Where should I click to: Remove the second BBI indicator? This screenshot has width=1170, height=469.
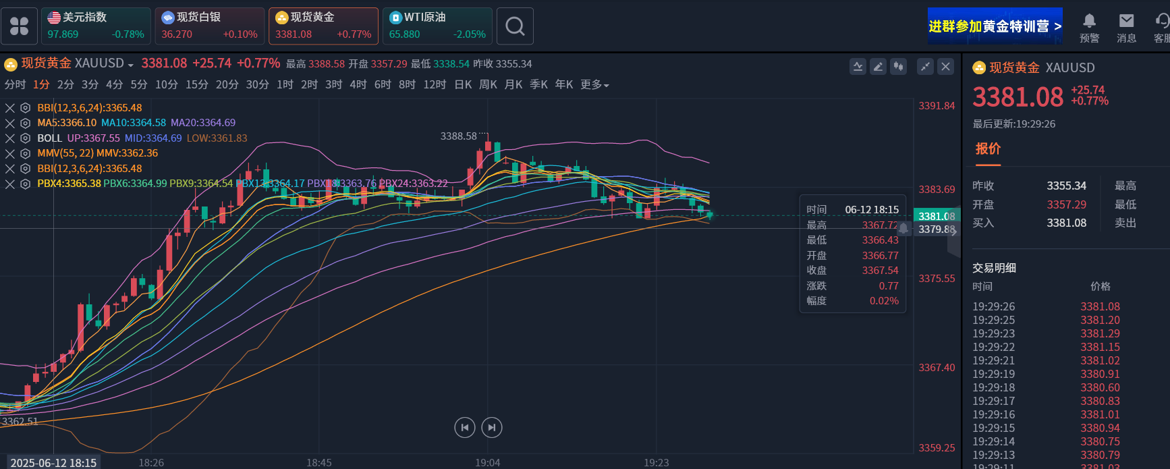coord(9,169)
